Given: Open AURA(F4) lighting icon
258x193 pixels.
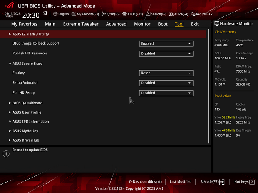Looking at the screenshot, I should coord(171,14).
